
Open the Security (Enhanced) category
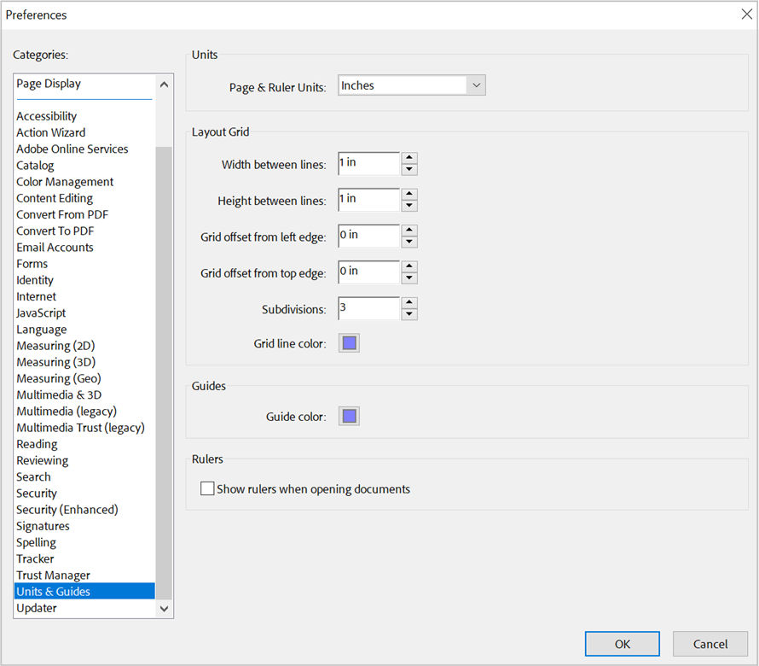tap(67, 510)
